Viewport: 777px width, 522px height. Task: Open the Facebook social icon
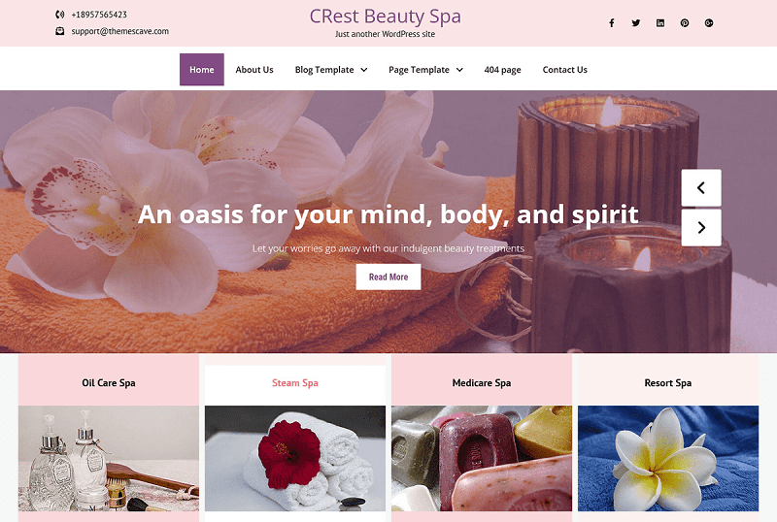[x=612, y=22]
